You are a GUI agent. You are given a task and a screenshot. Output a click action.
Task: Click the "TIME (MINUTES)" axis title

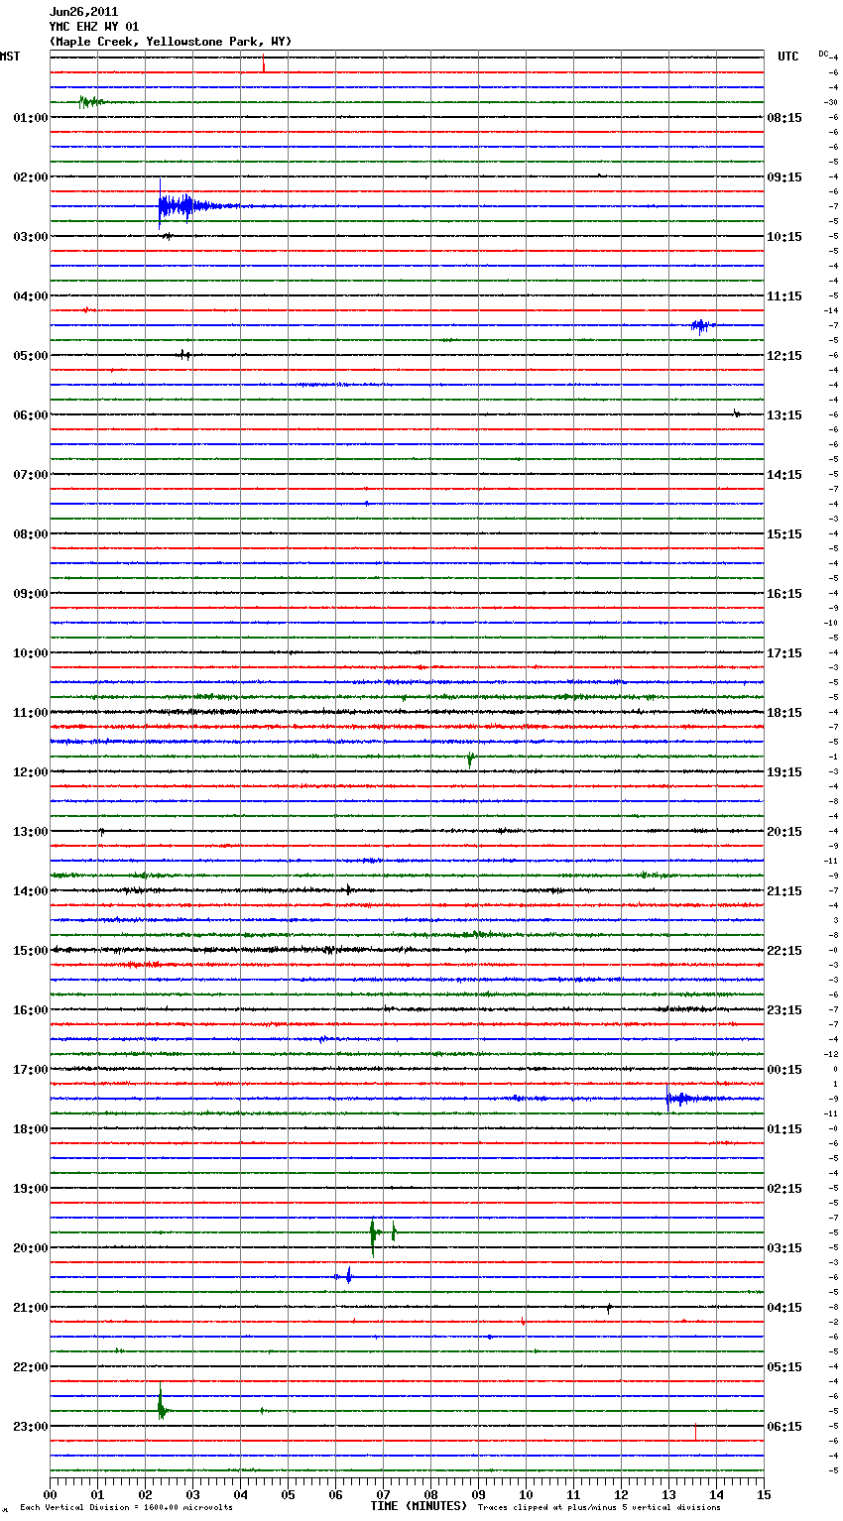tap(419, 1506)
